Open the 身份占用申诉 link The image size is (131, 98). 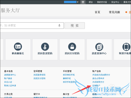point(98,78)
